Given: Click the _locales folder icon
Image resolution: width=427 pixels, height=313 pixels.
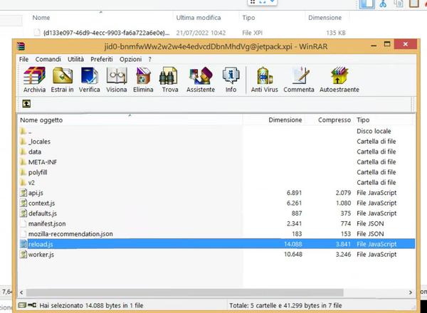Looking at the screenshot, I should 23,142.
